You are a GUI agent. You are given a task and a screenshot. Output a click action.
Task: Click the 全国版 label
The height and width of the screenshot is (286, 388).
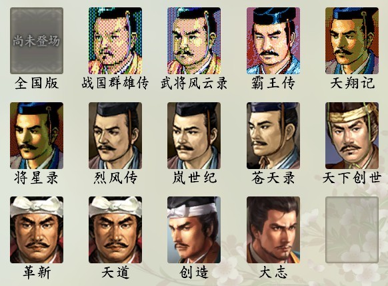(x=37, y=83)
